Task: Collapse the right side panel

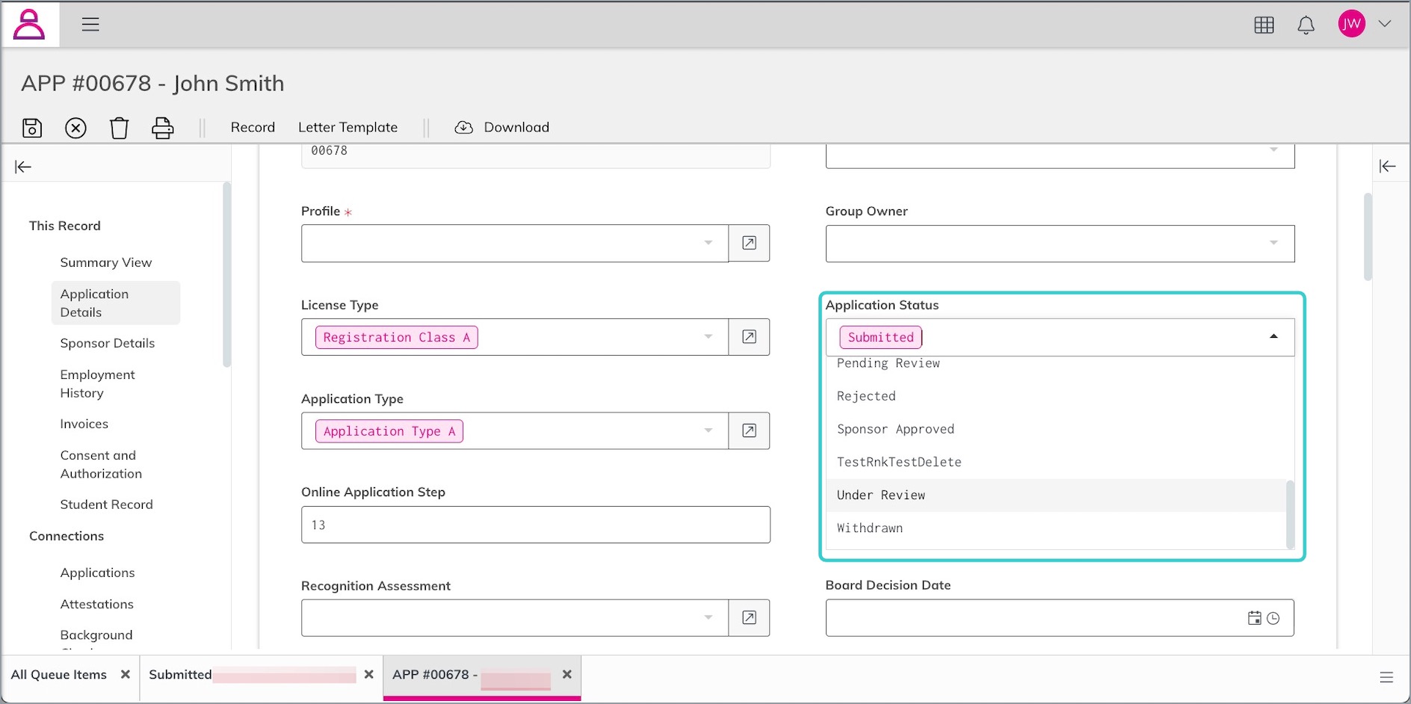Action: coord(1388,166)
